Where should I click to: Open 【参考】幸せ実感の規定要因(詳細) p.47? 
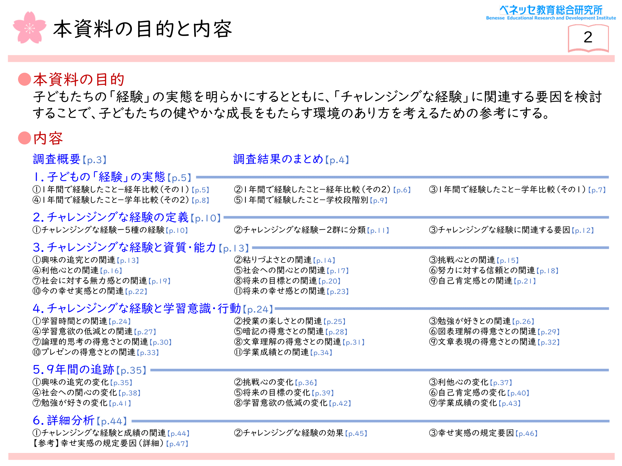tap(111, 443)
